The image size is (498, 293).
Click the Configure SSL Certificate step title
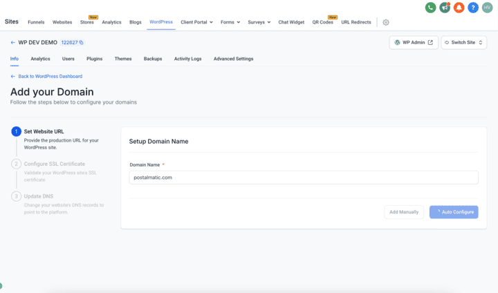(x=55, y=164)
